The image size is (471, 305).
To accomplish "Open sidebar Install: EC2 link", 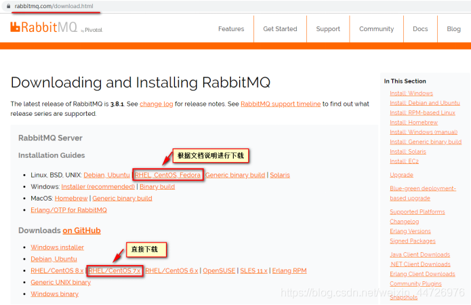I will [x=404, y=161].
